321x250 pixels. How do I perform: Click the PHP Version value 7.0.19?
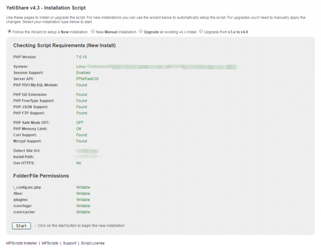pos(81,57)
